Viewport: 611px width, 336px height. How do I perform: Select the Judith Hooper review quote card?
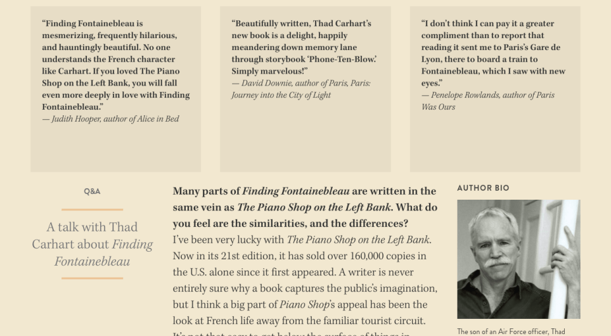[x=116, y=89]
